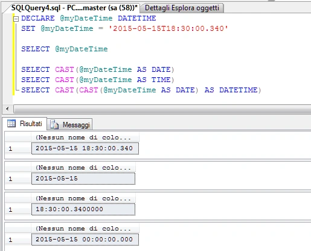The width and height of the screenshot is (311, 251).
Task: Select the SQLQuery4.sql editor tab
Action: [74, 8]
